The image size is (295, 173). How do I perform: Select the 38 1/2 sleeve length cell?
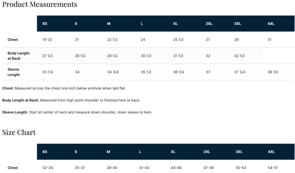pos(273,72)
